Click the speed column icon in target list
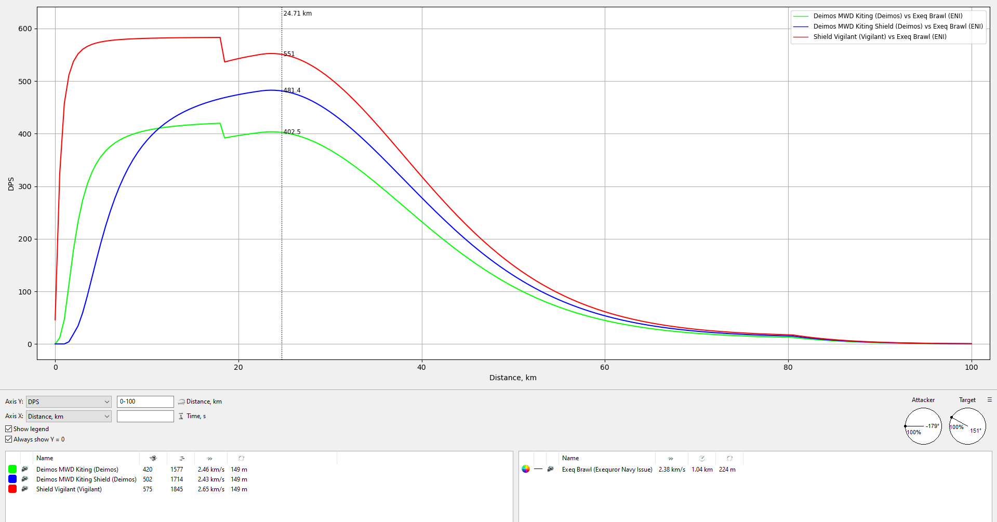This screenshot has height=522, width=997. [671, 458]
